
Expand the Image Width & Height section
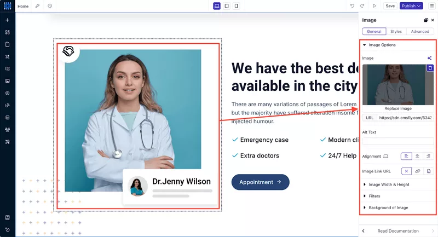(389, 184)
